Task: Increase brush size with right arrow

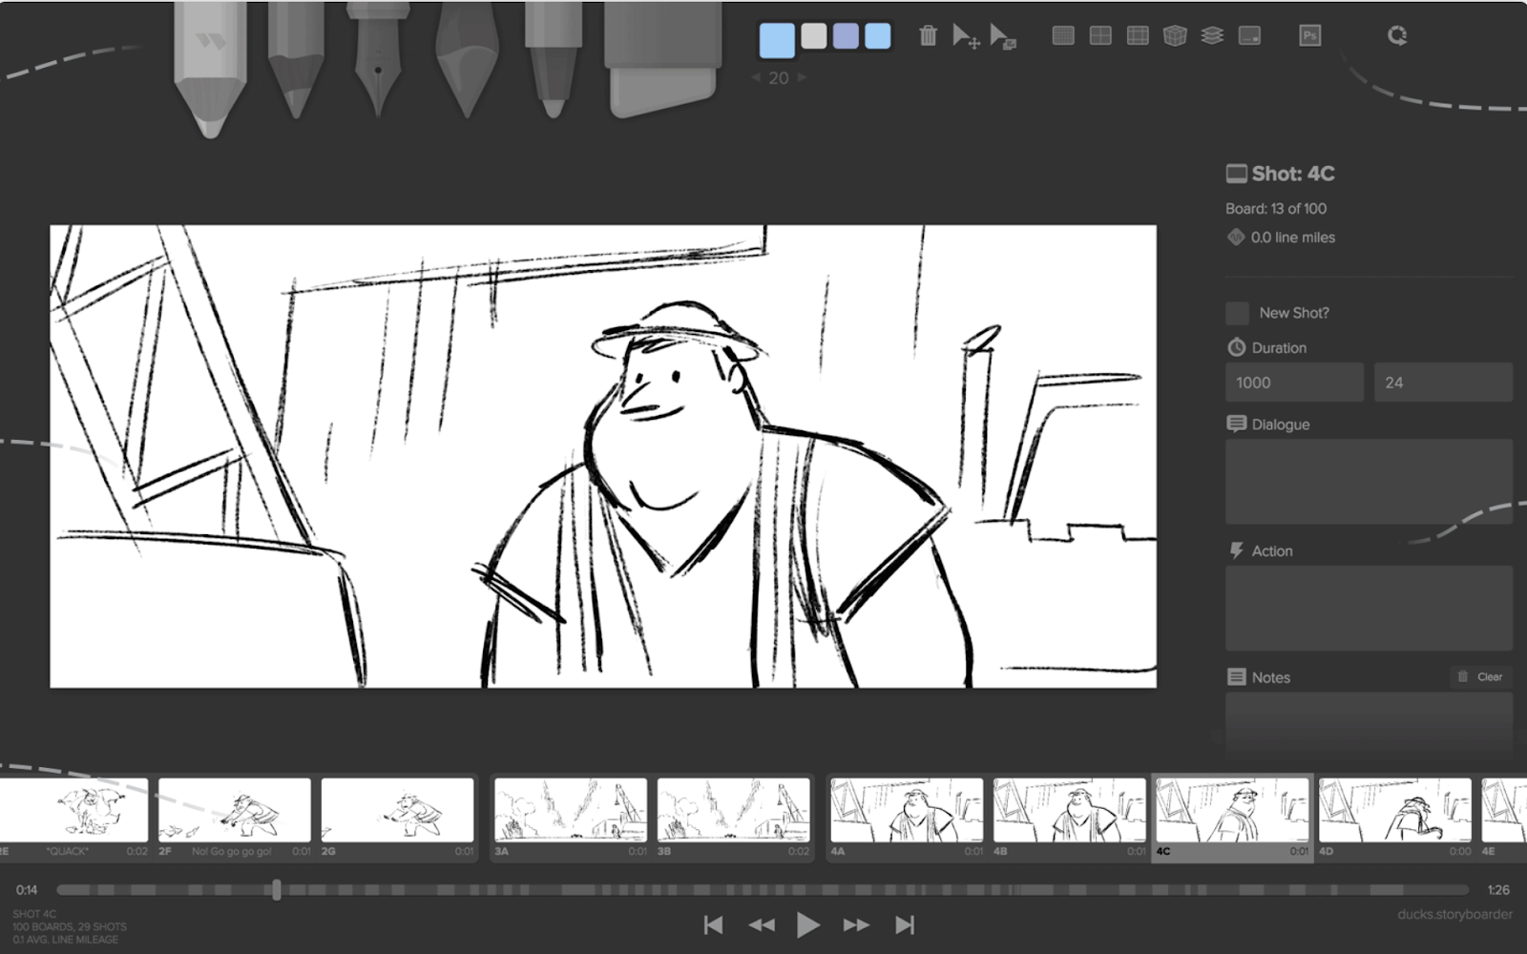Action: pos(802,77)
